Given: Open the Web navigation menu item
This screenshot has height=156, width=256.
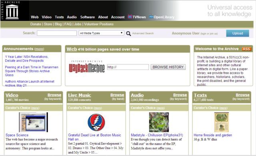Looking at the screenshot, I should pos(35,17).
